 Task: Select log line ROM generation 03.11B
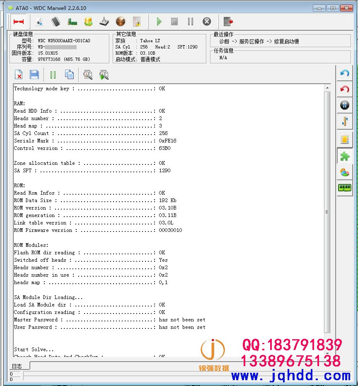point(95,215)
